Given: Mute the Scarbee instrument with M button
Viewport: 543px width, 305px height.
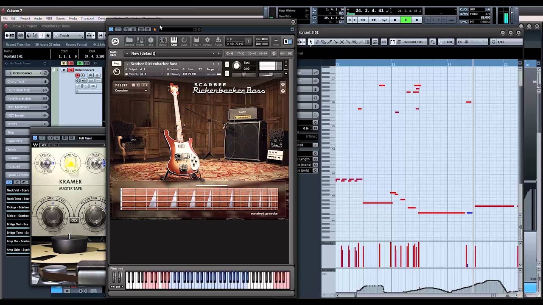Looking at the screenshot, I should [x=227, y=73].
